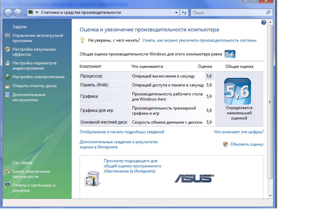Click the scrollbar up arrow
The image size is (331, 209).
click(x=270, y=22)
